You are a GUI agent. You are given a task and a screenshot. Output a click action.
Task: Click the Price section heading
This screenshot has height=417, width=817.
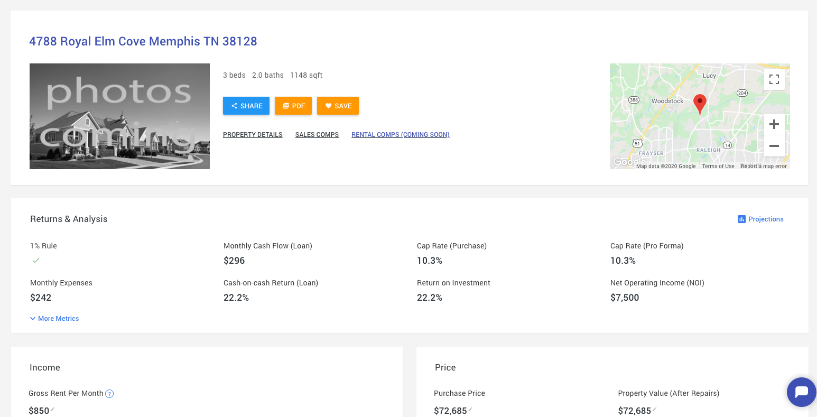[x=445, y=367]
